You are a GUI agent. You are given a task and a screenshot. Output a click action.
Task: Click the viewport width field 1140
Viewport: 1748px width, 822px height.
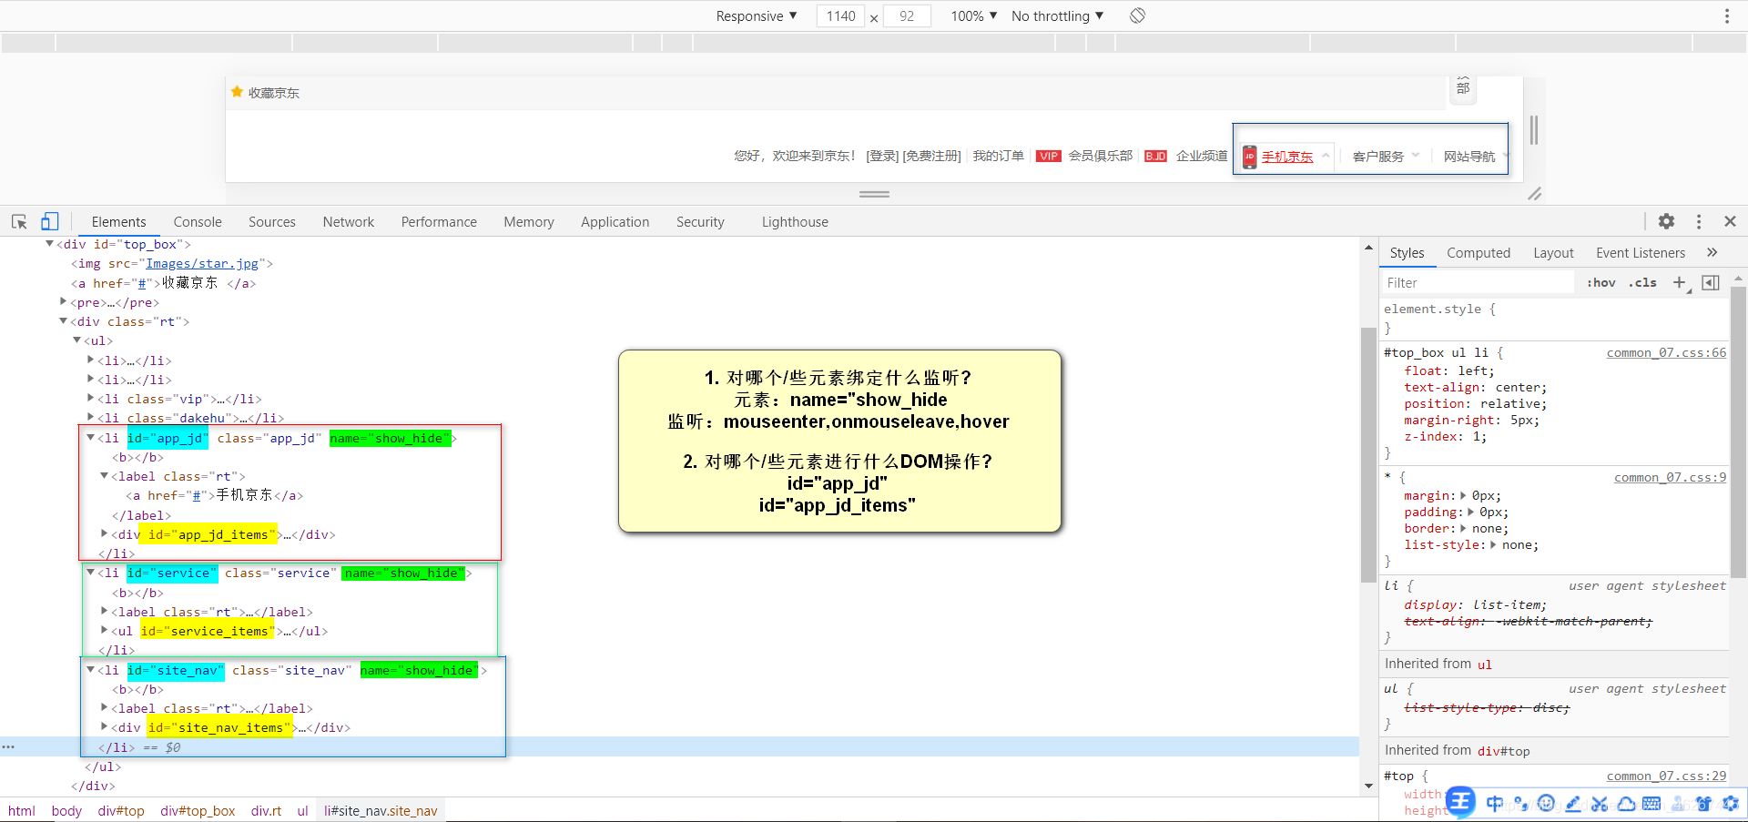click(x=840, y=16)
